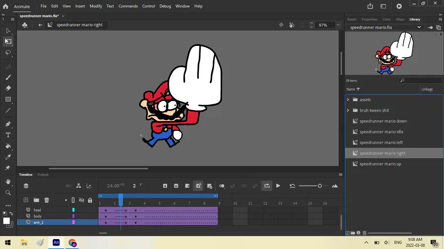Image resolution: width=444 pixels, height=249 pixels.
Task: Open speedrunner mario.fla document dropdown
Action: (384, 28)
